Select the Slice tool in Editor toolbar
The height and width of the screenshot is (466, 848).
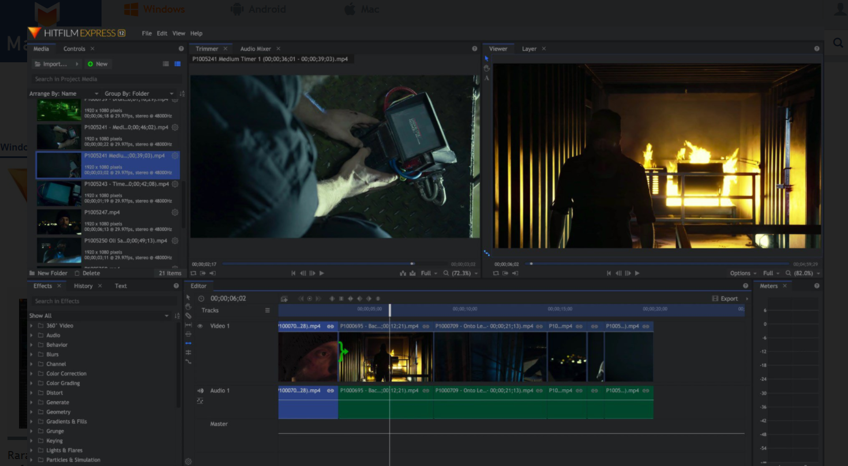click(188, 315)
